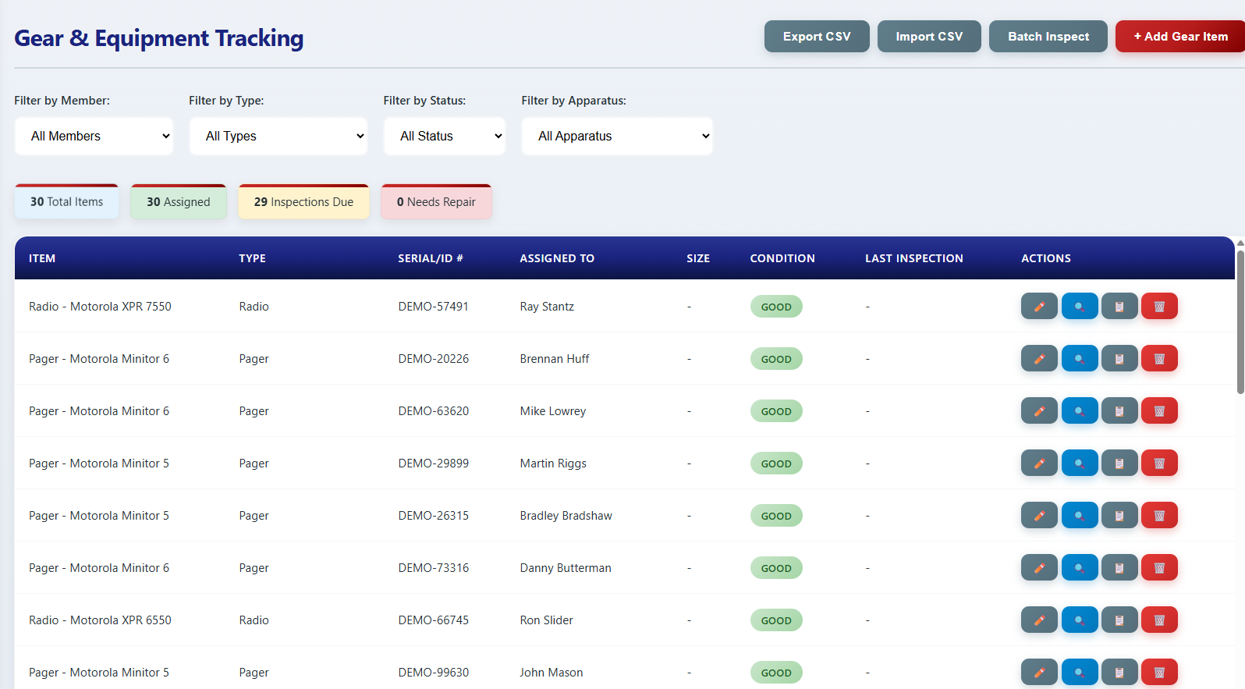This screenshot has height=689, width=1245.
Task: Expand the All Types filter dropdown
Action: click(278, 137)
